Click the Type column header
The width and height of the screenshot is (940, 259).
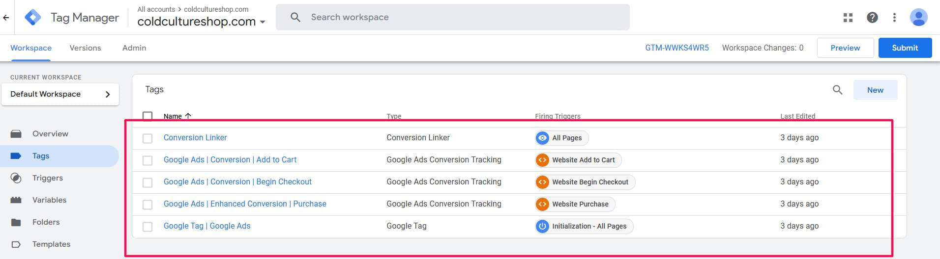point(394,116)
